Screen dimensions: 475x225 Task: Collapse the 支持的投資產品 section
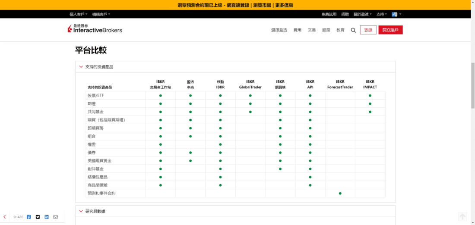click(x=81, y=67)
